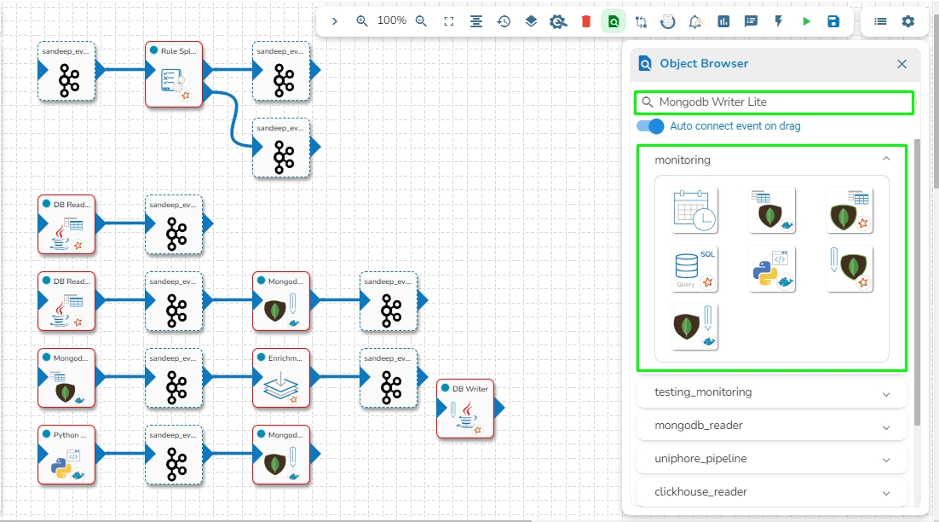939x522 pixels.
Task: Open the version history clock icon
Action: pyautogui.click(x=504, y=21)
